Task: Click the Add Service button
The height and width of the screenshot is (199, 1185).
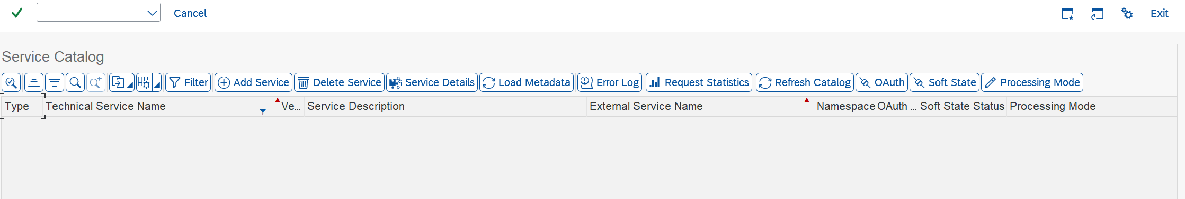Action: coord(253,82)
